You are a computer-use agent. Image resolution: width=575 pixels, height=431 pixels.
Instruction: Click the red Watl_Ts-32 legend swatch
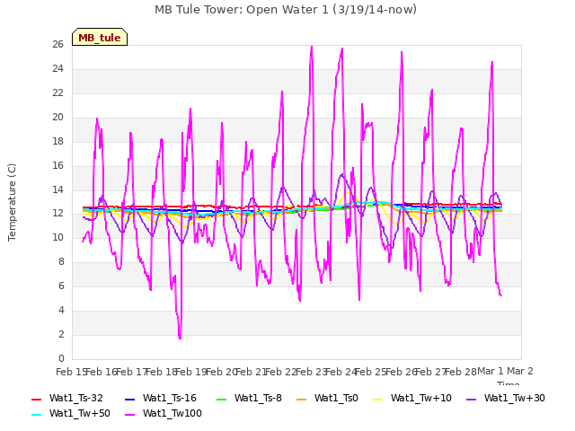37,399
